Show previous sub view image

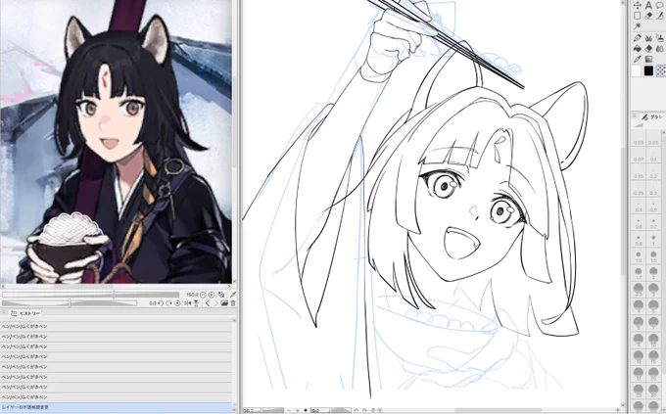(208, 303)
